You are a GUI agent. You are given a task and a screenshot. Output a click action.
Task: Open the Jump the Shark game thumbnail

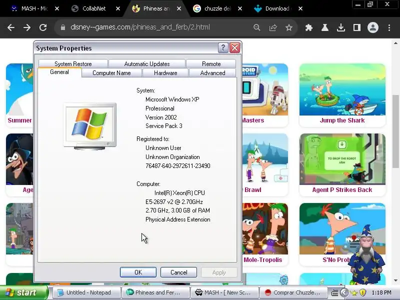342,89
